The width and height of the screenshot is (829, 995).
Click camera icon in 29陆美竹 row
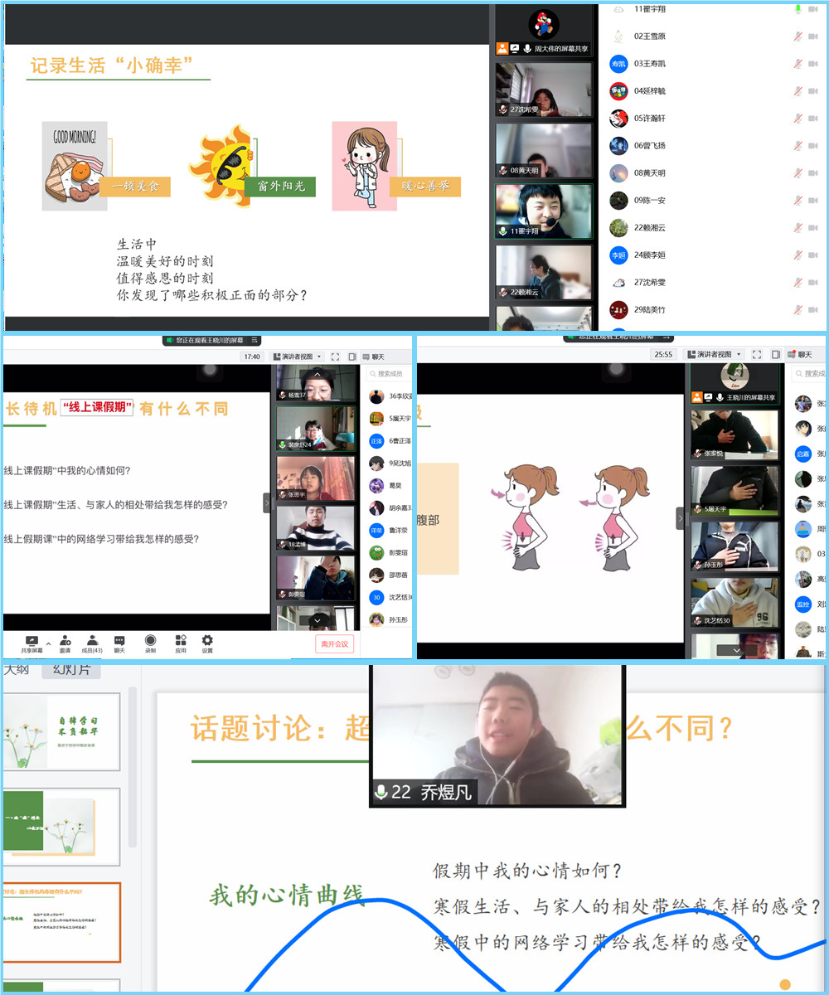(x=813, y=310)
